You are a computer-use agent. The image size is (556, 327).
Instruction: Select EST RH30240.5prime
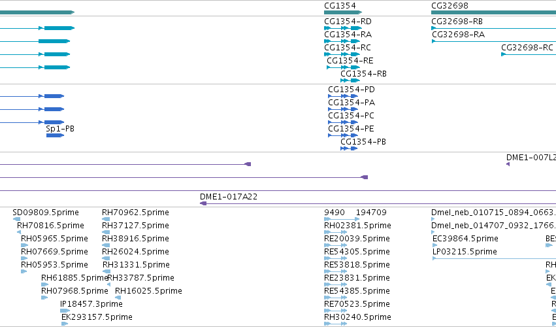coord(335,324)
